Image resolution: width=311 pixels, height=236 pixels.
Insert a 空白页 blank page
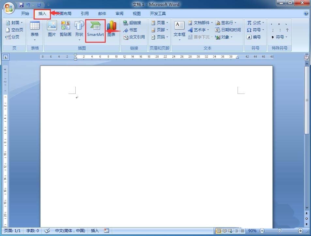click(x=14, y=30)
